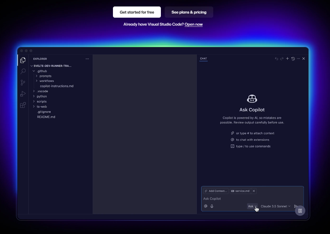Viewport: 330px width, 234px height.
Task: Click Get started for free button
Action: pyautogui.click(x=137, y=12)
